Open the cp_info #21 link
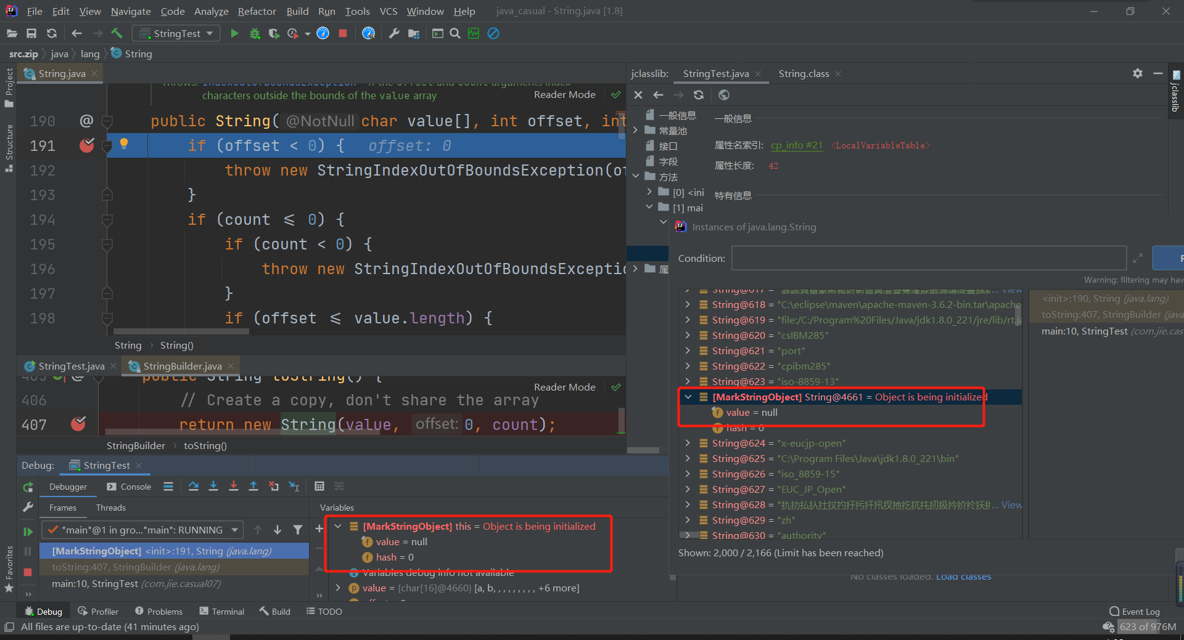The height and width of the screenshot is (640, 1184). point(797,145)
